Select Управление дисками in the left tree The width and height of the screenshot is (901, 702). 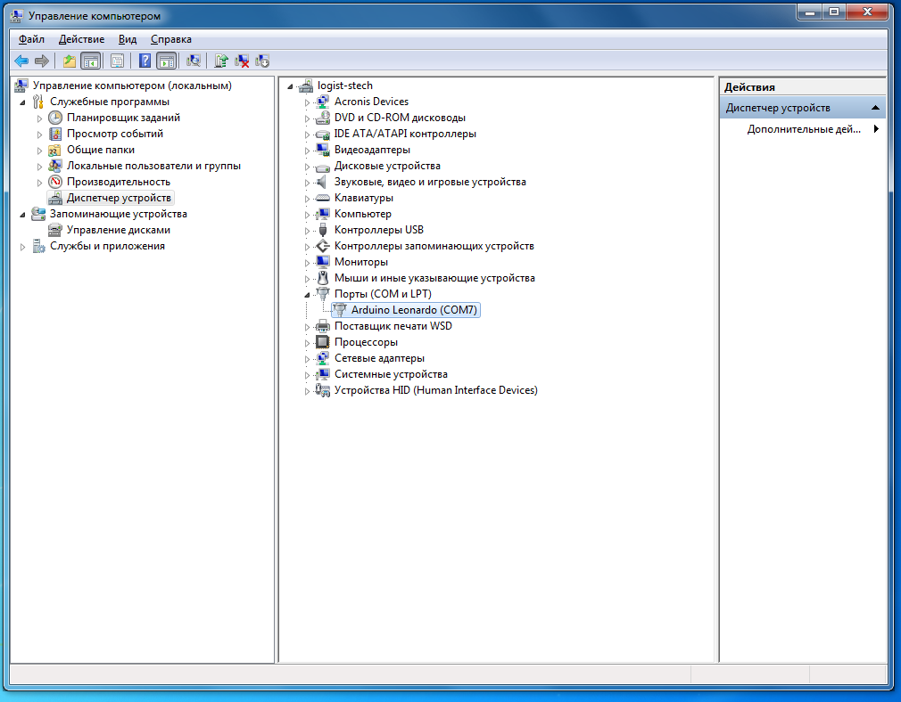(x=118, y=230)
